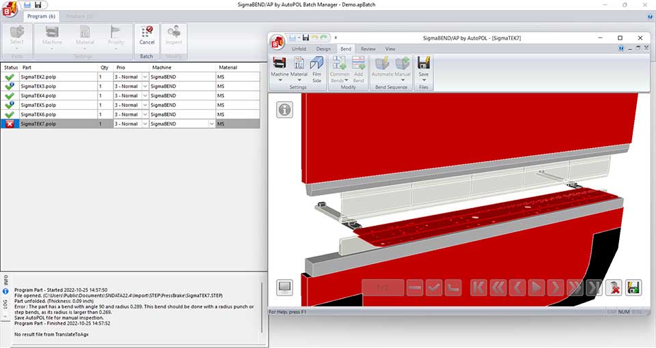
Task: Click the delete icon with red X in viewer
Action: (x=614, y=288)
